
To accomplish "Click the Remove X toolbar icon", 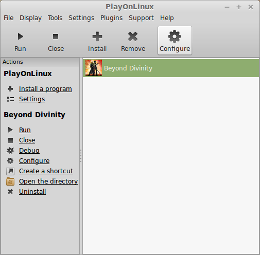I will (x=133, y=37).
